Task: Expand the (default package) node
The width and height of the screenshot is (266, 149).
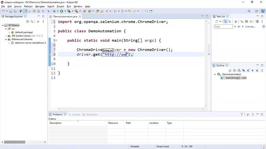Action: 9,32
